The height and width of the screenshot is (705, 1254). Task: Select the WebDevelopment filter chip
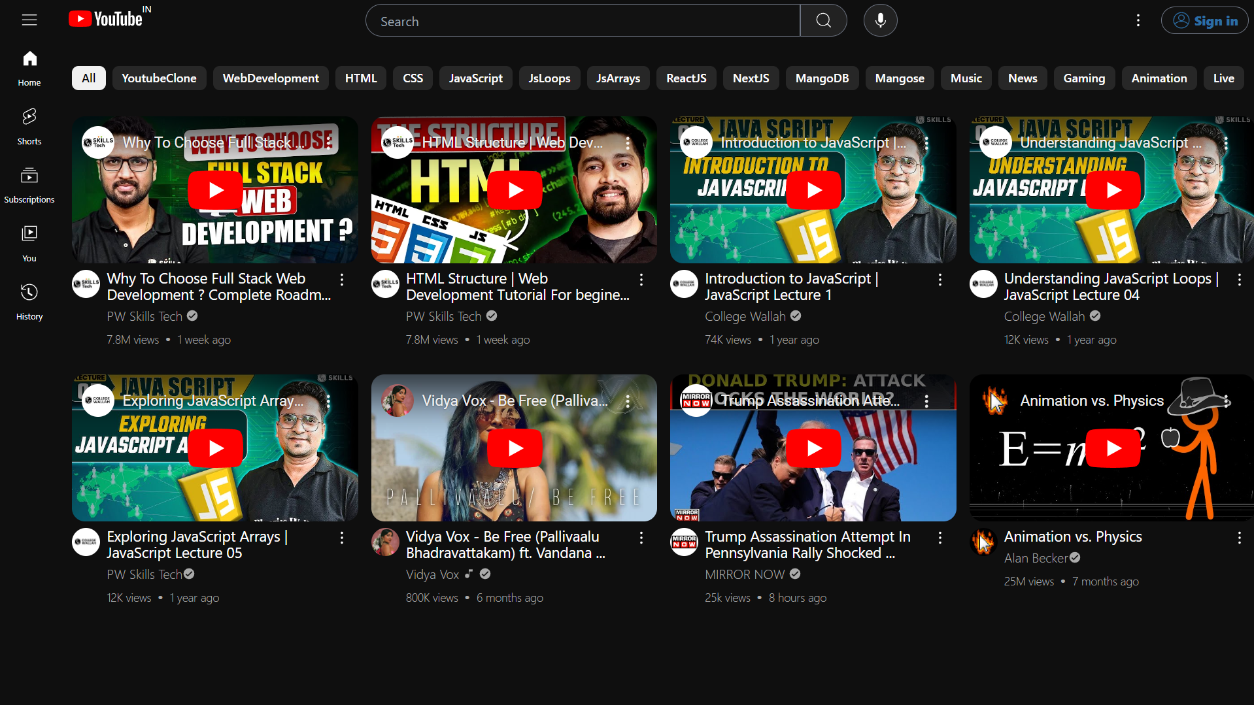tap(271, 78)
